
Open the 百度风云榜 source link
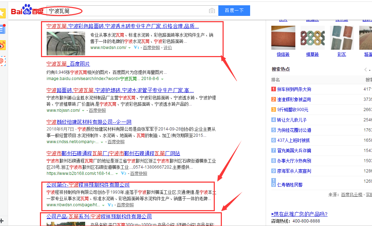[x=352, y=195]
